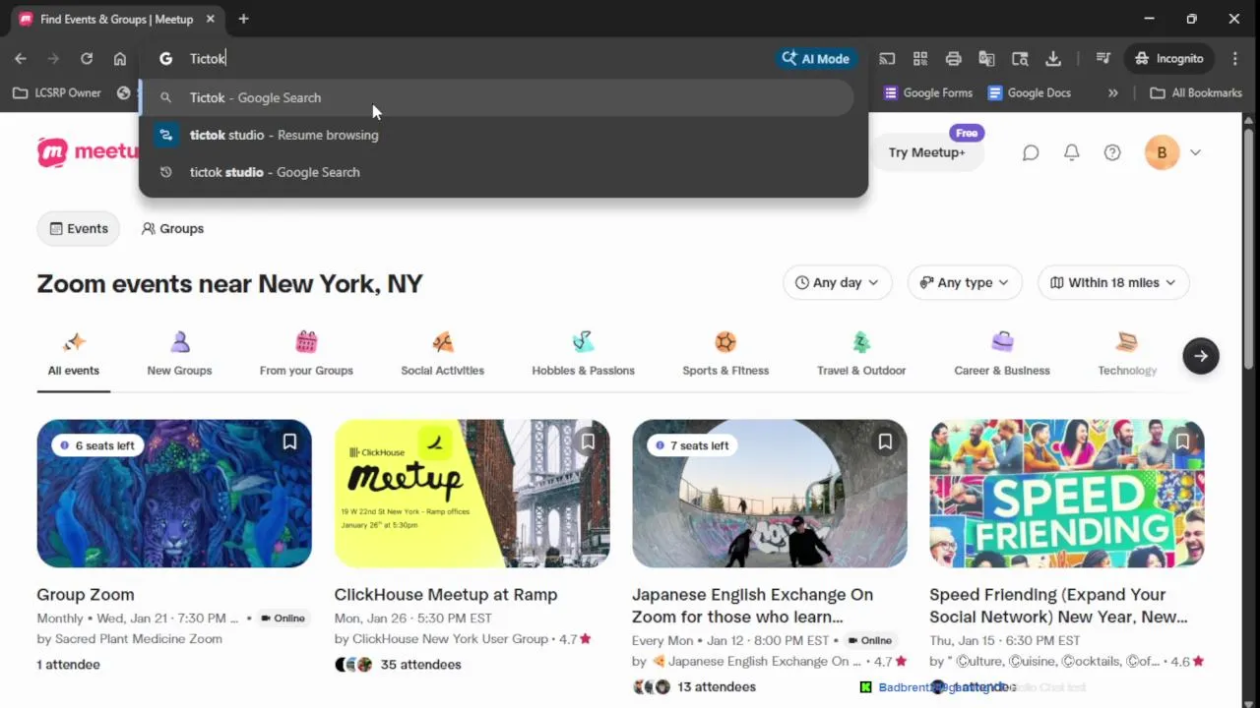This screenshot has width=1260, height=708.
Task: Switch to the Groups tab
Action: tap(172, 228)
